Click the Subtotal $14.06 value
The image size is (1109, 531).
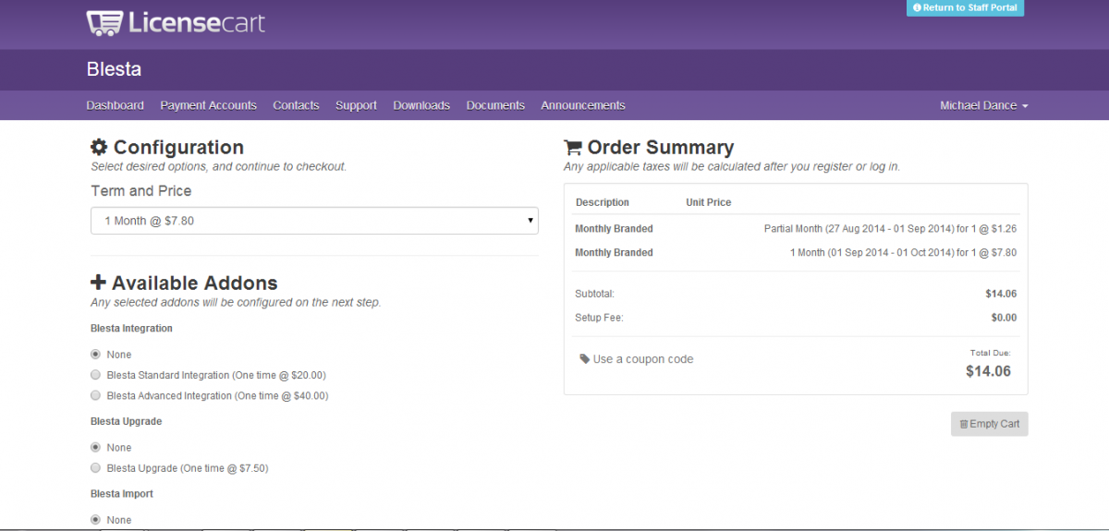click(1001, 294)
